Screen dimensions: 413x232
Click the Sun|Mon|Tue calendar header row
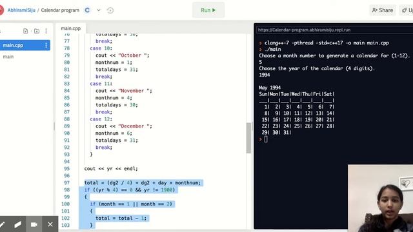tap(297, 94)
